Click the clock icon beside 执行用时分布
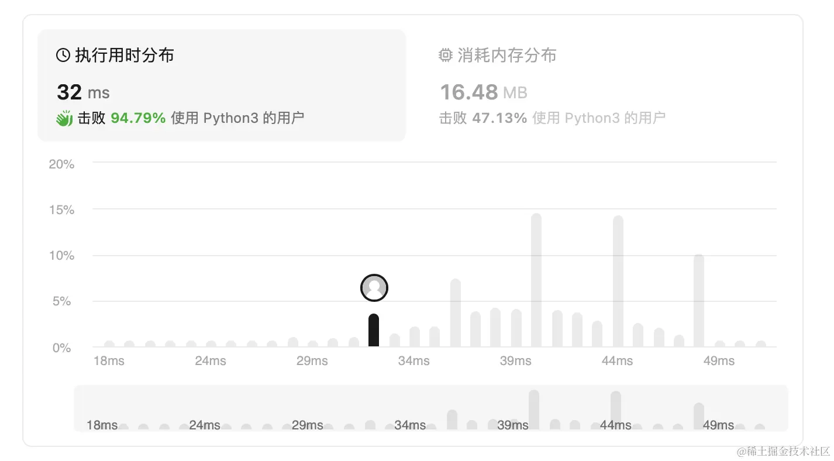 63,56
